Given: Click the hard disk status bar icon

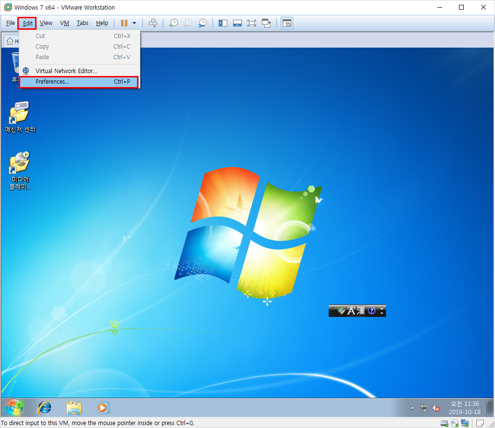Looking at the screenshot, I should (x=444, y=423).
